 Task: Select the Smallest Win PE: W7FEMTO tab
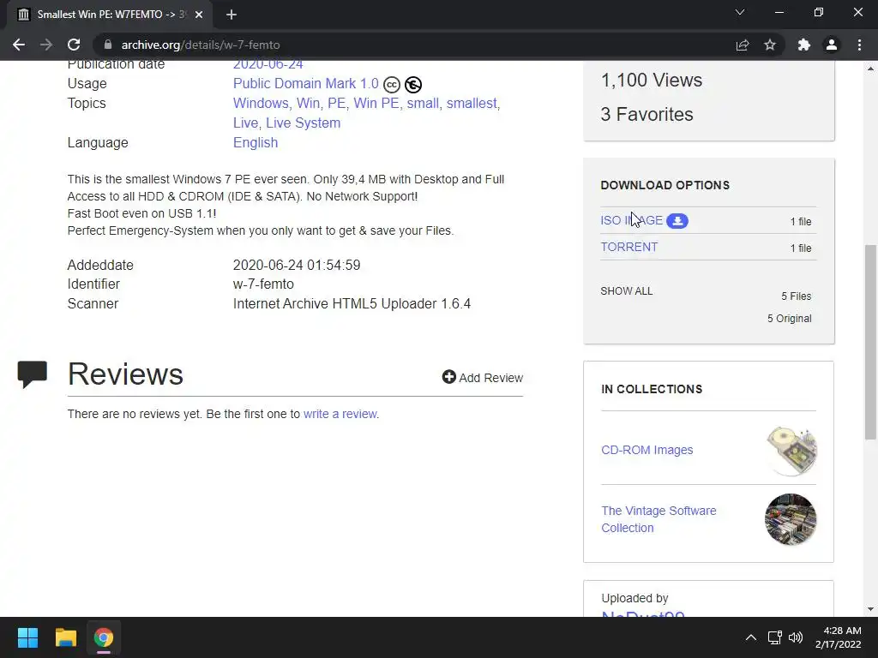pyautogui.click(x=110, y=15)
